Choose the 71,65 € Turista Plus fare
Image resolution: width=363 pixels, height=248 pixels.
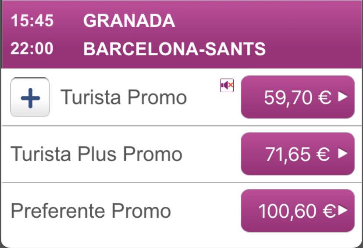(298, 154)
